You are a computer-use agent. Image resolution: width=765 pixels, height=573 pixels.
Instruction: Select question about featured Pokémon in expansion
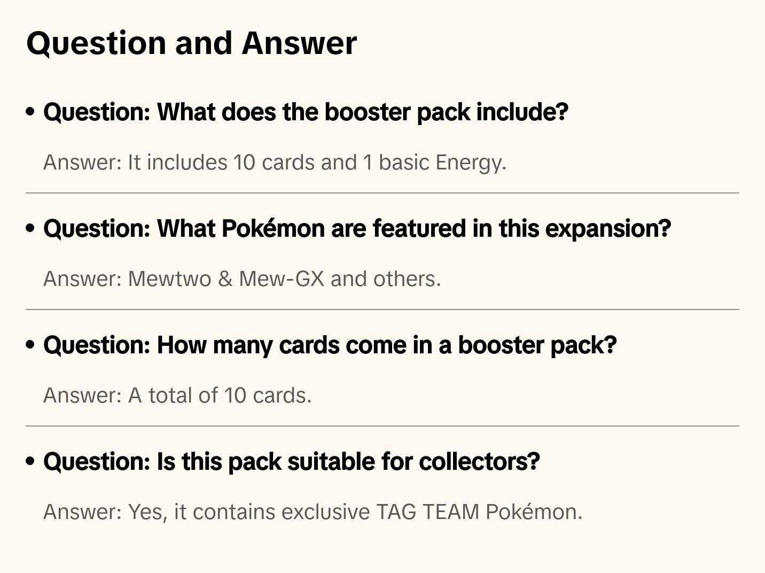click(x=357, y=229)
